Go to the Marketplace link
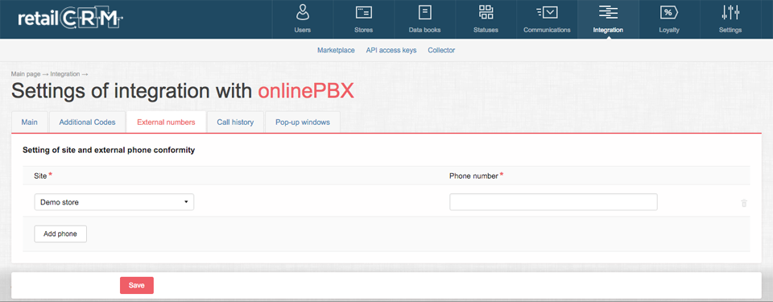Screen dimensions: 773x302 point(336,50)
